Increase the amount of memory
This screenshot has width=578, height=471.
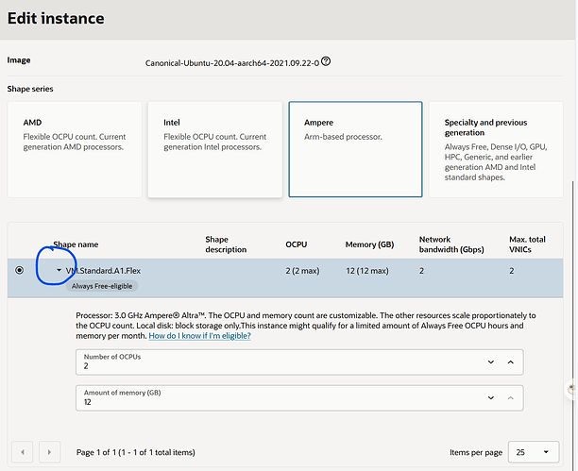point(511,398)
